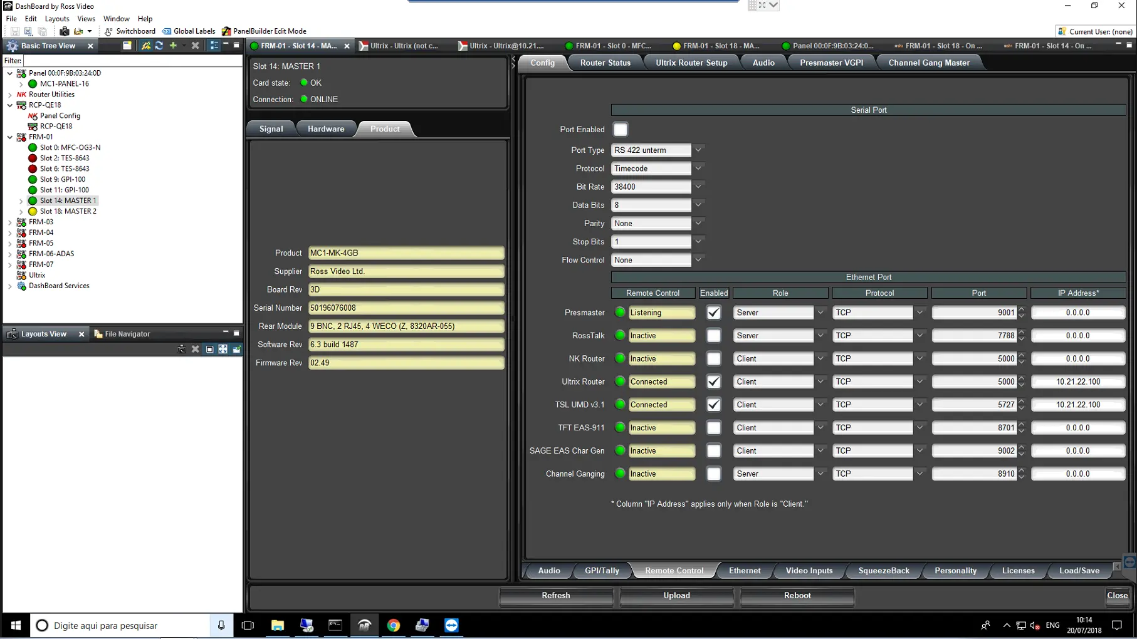Image resolution: width=1137 pixels, height=639 pixels.
Task: Open Google Chrome from the taskbar
Action: 394,625
